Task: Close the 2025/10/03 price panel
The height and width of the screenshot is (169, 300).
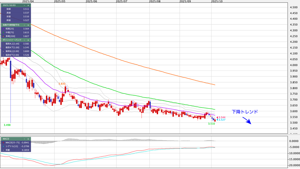Action: click(x=28, y=5)
